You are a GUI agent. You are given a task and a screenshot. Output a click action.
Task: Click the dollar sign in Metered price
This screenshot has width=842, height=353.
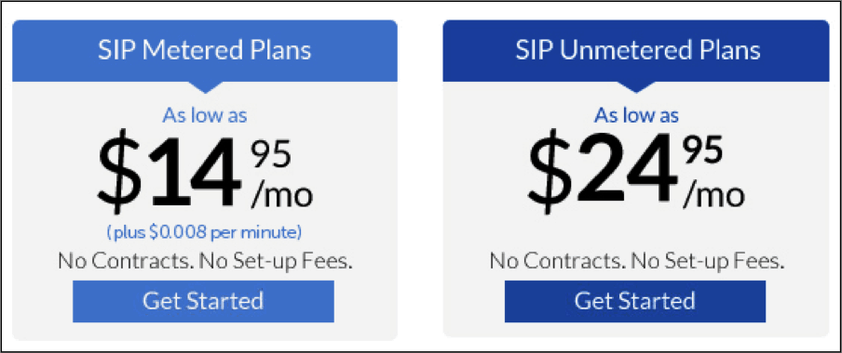point(120,172)
